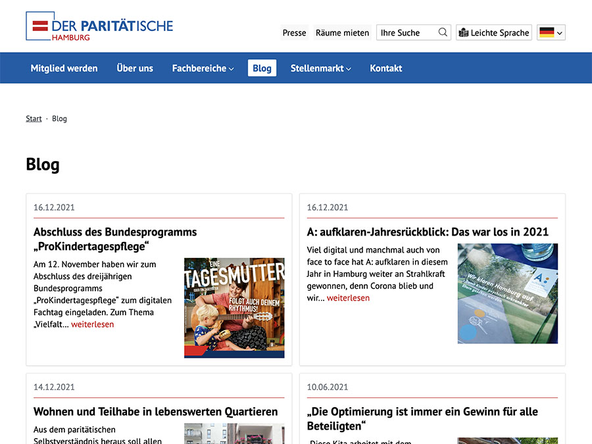Viewport: 592px width, 444px height.
Task: Open the Mitglied werden page
Action: 64,68
